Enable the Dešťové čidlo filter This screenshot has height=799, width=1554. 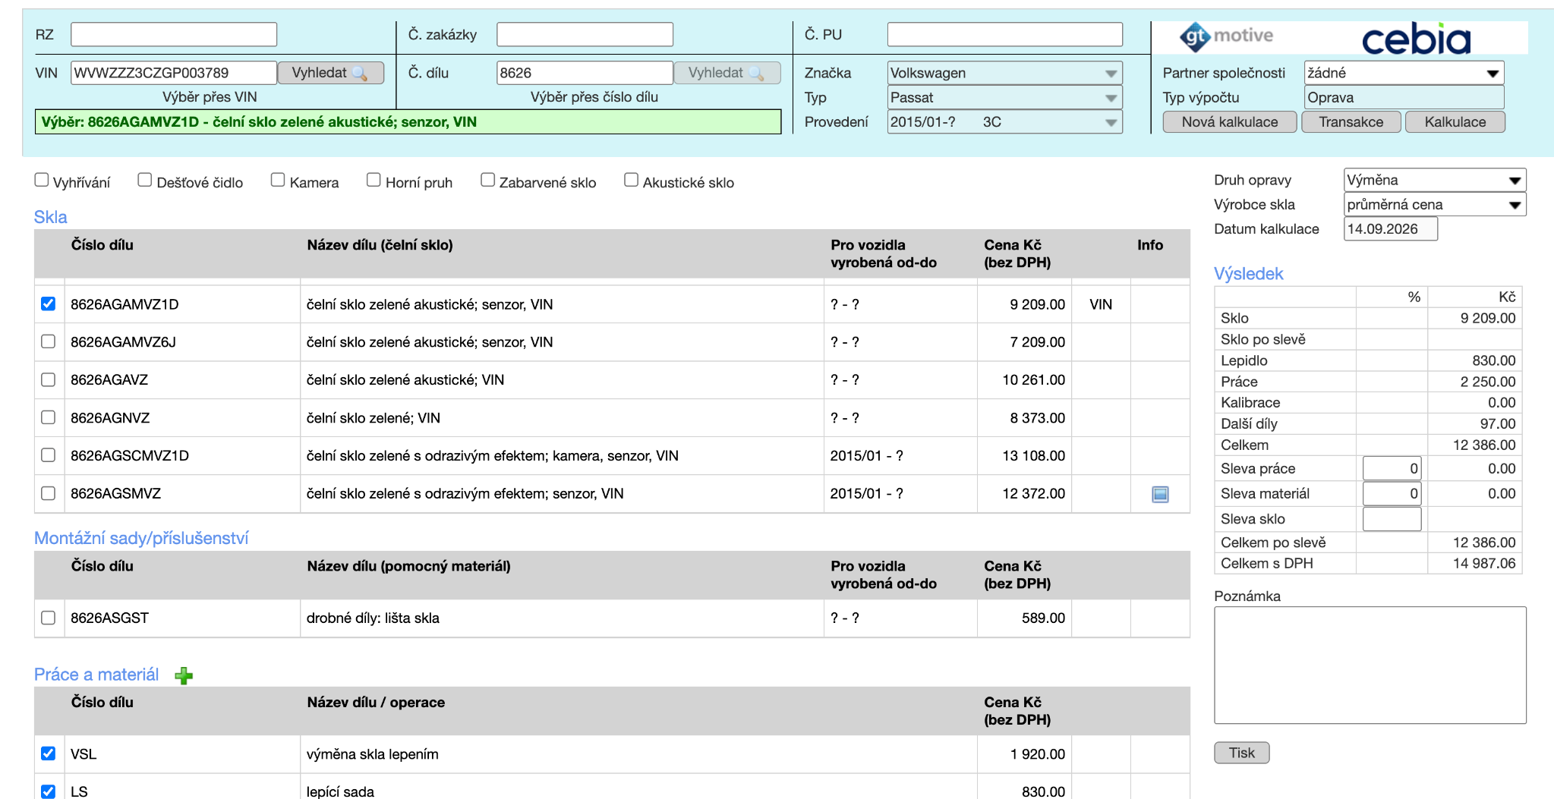[145, 180]
